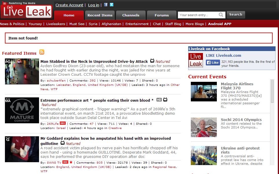The height and width of the screenshot is (174, 279).
Task: Click the HD badge on blood performance item
Action: pyautogui.click(x=159, y=100)
